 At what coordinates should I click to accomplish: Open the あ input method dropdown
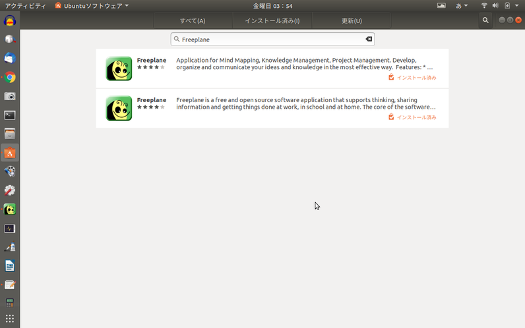[462, 6]
